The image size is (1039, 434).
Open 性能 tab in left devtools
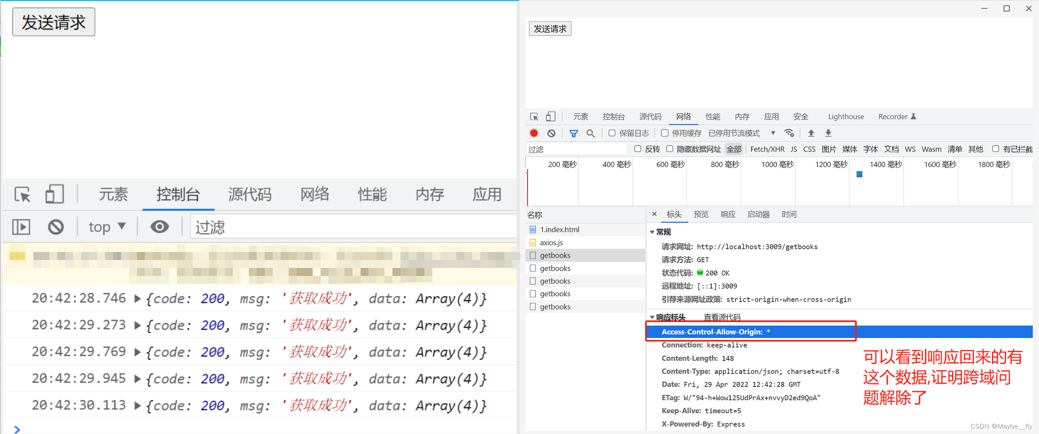point(372,194)
